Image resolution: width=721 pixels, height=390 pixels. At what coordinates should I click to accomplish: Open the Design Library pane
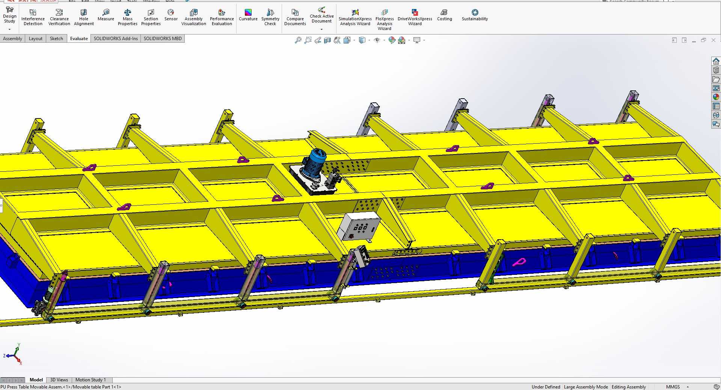click(716, 70)
